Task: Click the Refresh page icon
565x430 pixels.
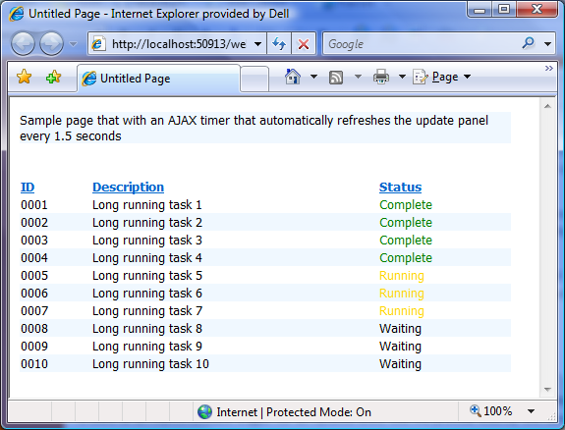Action: tap(279, 44)
